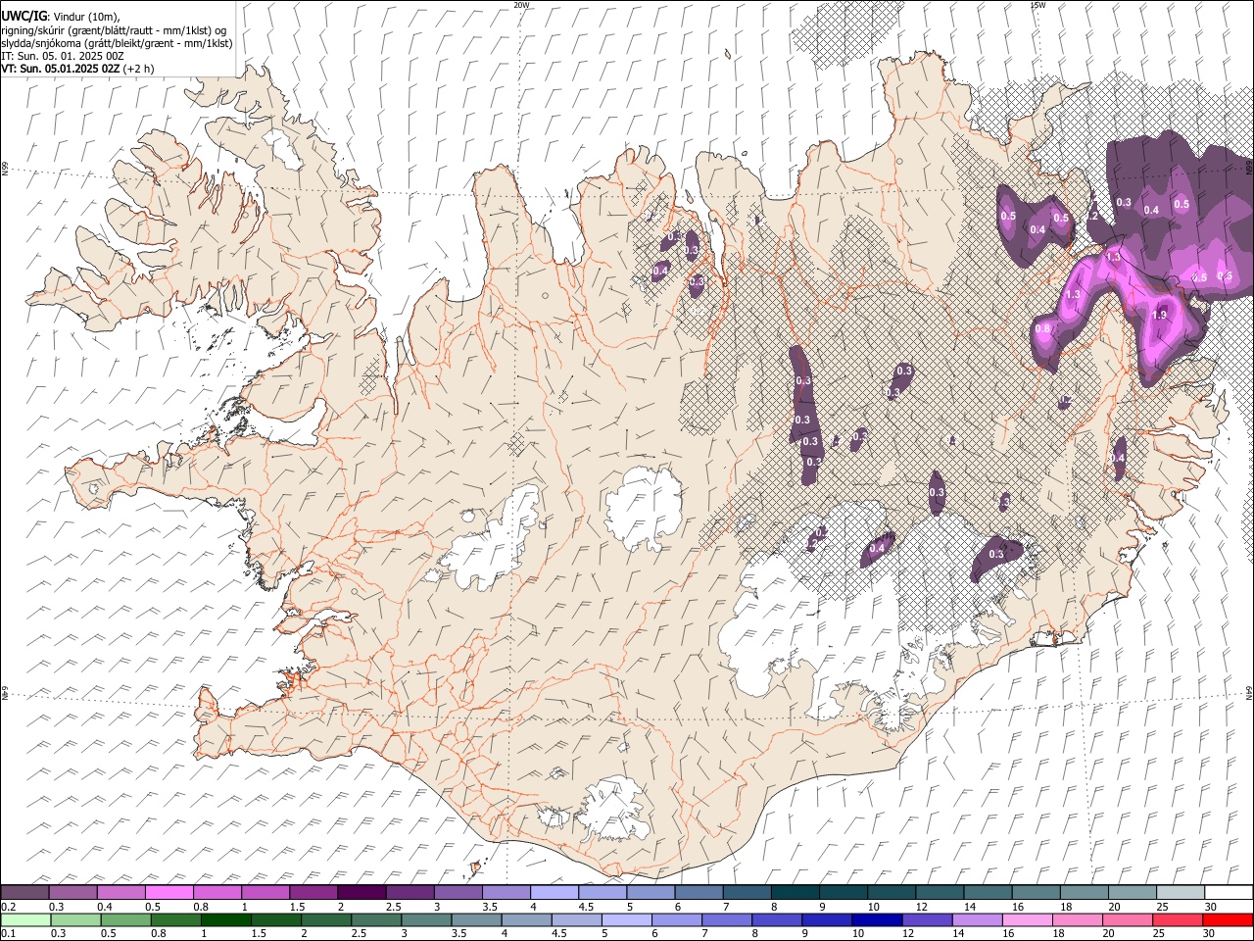Click the 1.9 precipitation value on the map
1254x941 pixels.
(1160, 316)
